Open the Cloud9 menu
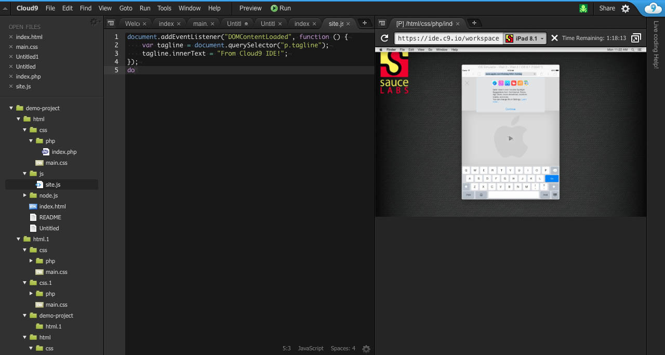 pyautogui.click(x=27, y=8)
